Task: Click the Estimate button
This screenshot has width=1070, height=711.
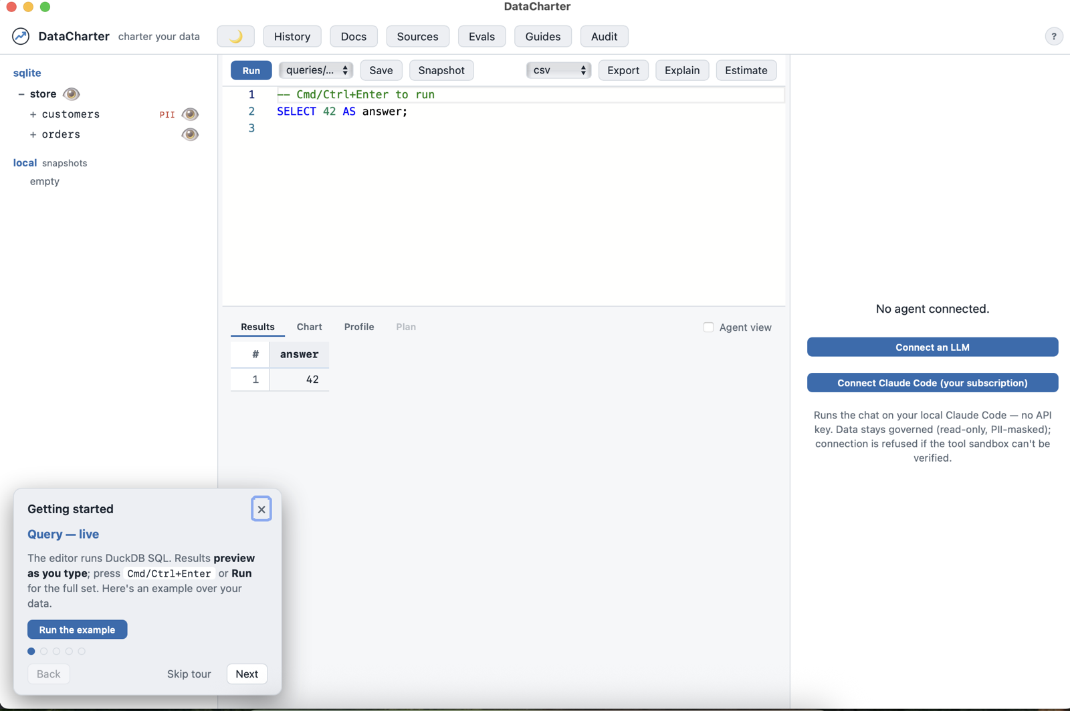Action: 746,70
